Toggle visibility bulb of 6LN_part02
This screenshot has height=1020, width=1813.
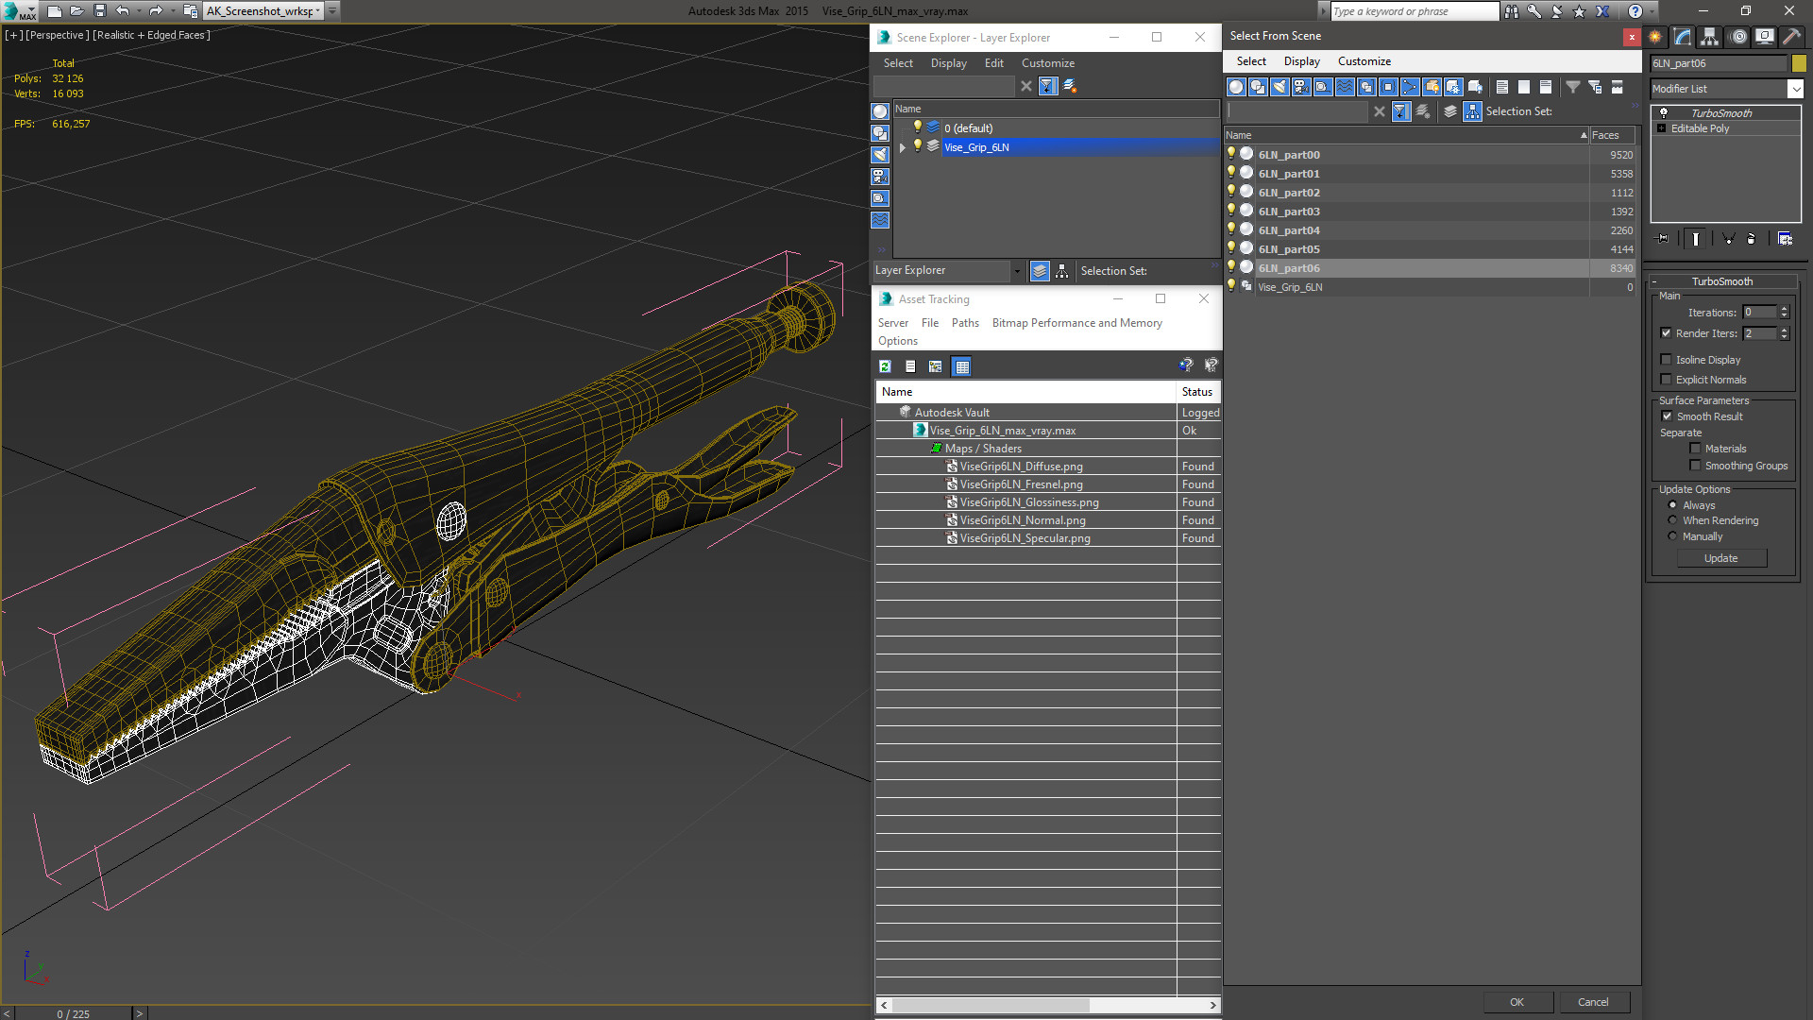click(1231, 192)
